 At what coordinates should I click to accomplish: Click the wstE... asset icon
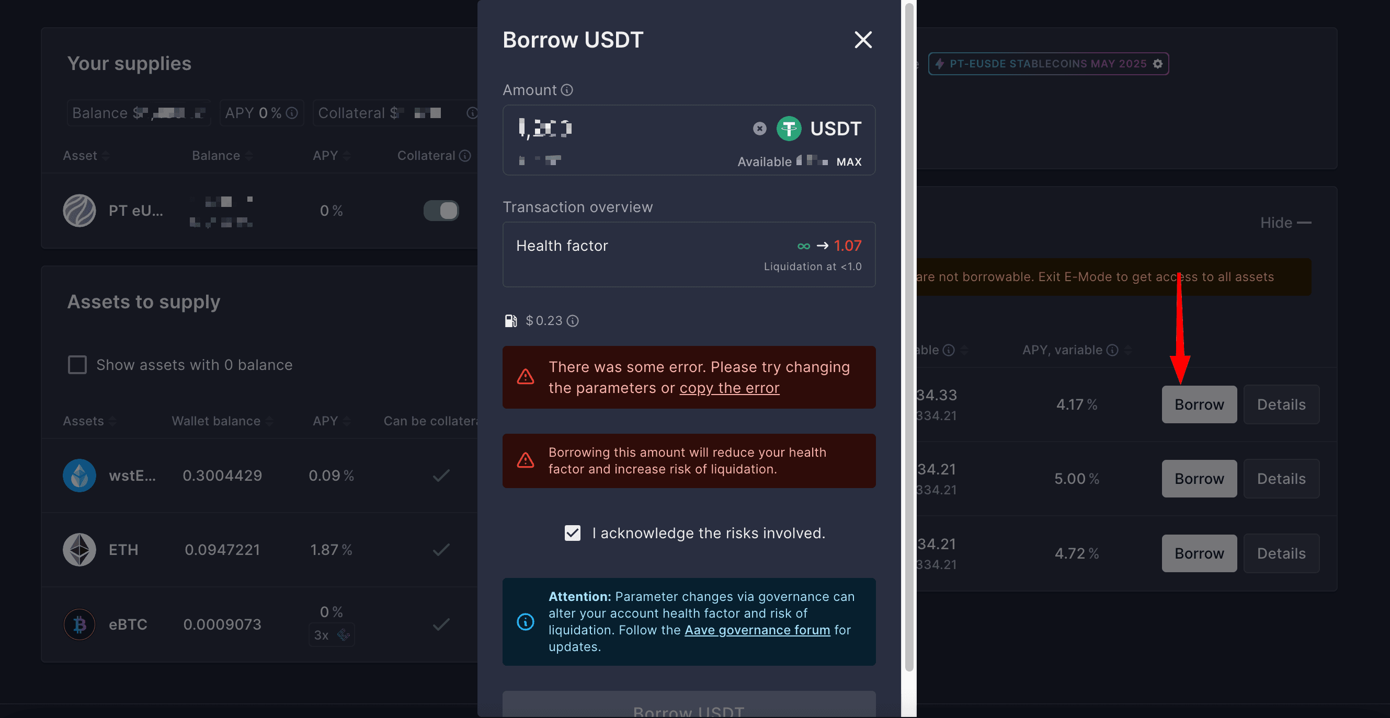(x=79, y=476)
